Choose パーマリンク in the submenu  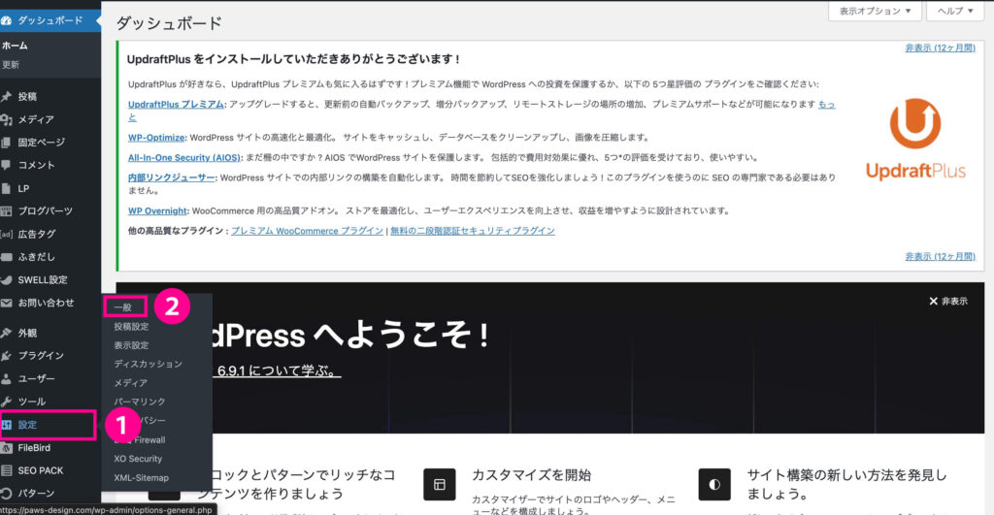click(x=140, y=402)
